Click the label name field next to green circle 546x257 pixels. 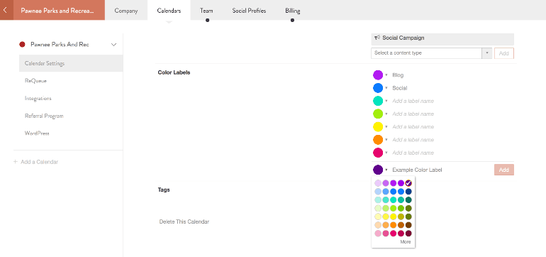(x=413, y=114)
